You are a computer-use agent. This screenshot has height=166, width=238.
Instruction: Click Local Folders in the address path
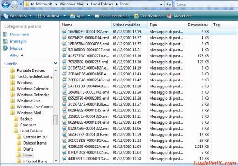(x=102, y=4)
